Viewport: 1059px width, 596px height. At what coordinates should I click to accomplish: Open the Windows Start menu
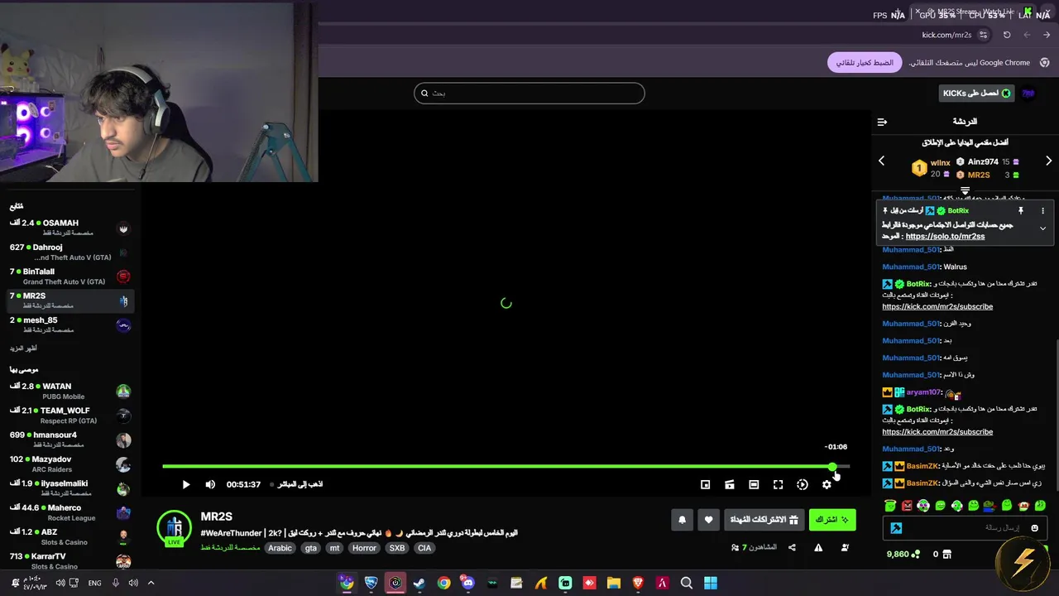711,583
